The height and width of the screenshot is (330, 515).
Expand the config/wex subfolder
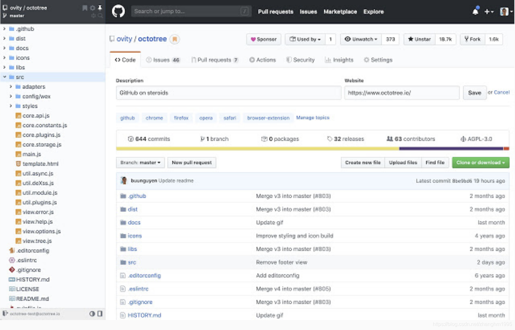tap(11, 96)
